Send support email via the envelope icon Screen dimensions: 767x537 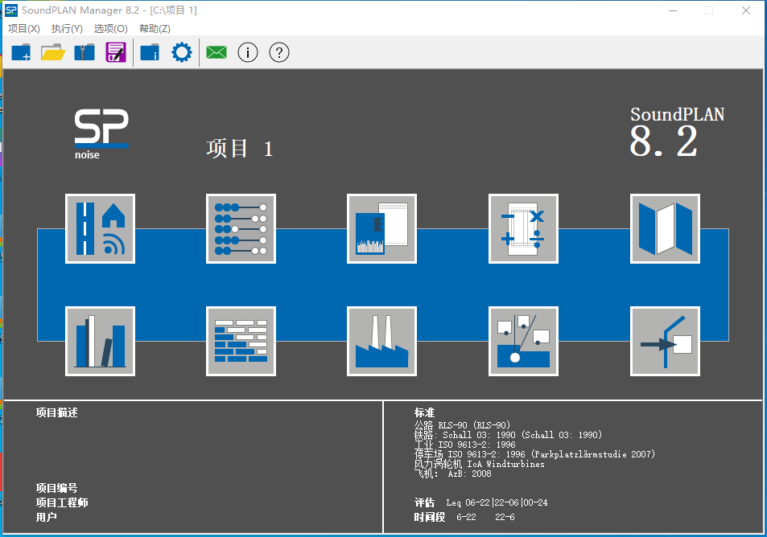215,51
